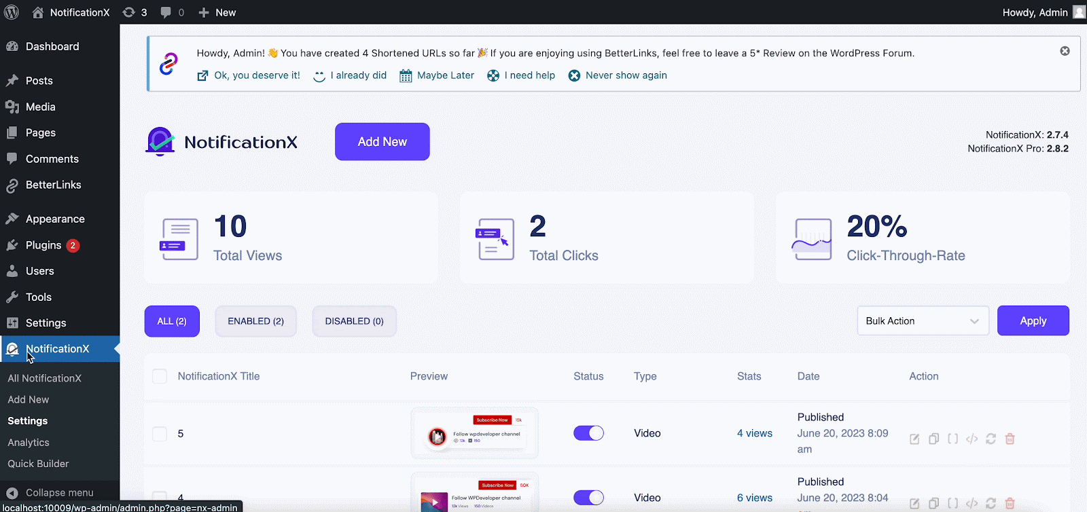Click the home icon beside NotificationX site name

click(38, 12)
